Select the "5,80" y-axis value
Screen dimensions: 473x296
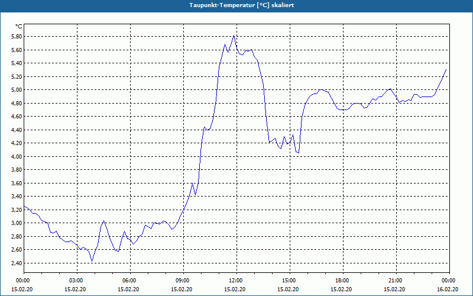coord(17,37)
